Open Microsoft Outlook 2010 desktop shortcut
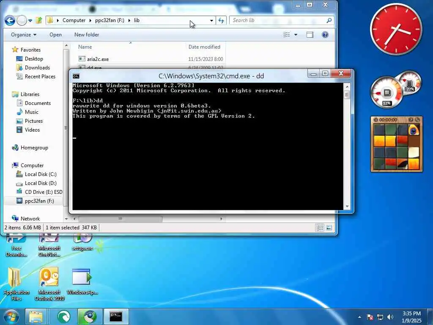Viewport: 433px width, 325px height. pos(49,284)
